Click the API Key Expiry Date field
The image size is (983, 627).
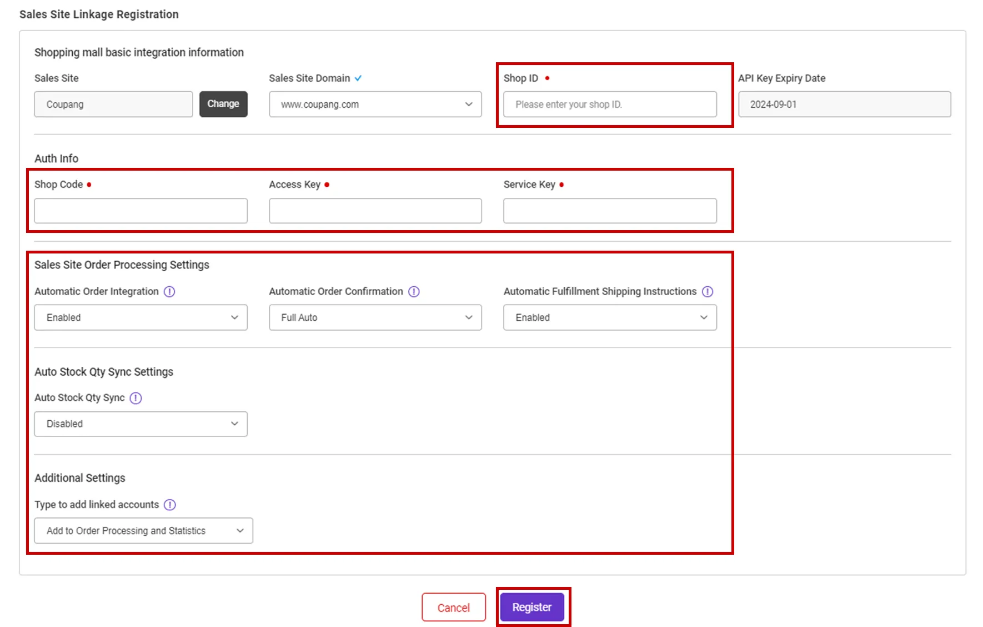[x=845, y=104]
